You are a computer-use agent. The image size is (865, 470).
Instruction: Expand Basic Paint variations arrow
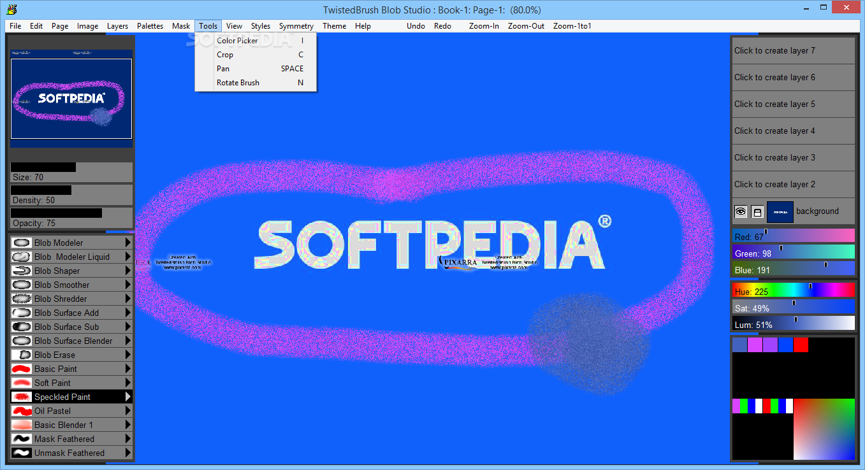click(x=127, y=369)
